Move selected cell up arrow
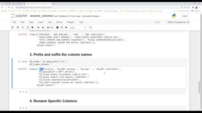Screen dimensions: 202x113 point(38,28)
